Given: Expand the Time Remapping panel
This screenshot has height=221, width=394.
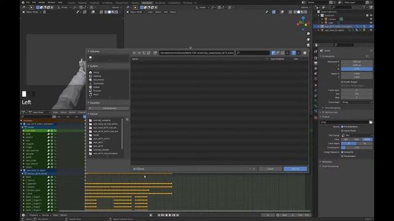Looking at the screenshot, I should click(x=332, y=108).
